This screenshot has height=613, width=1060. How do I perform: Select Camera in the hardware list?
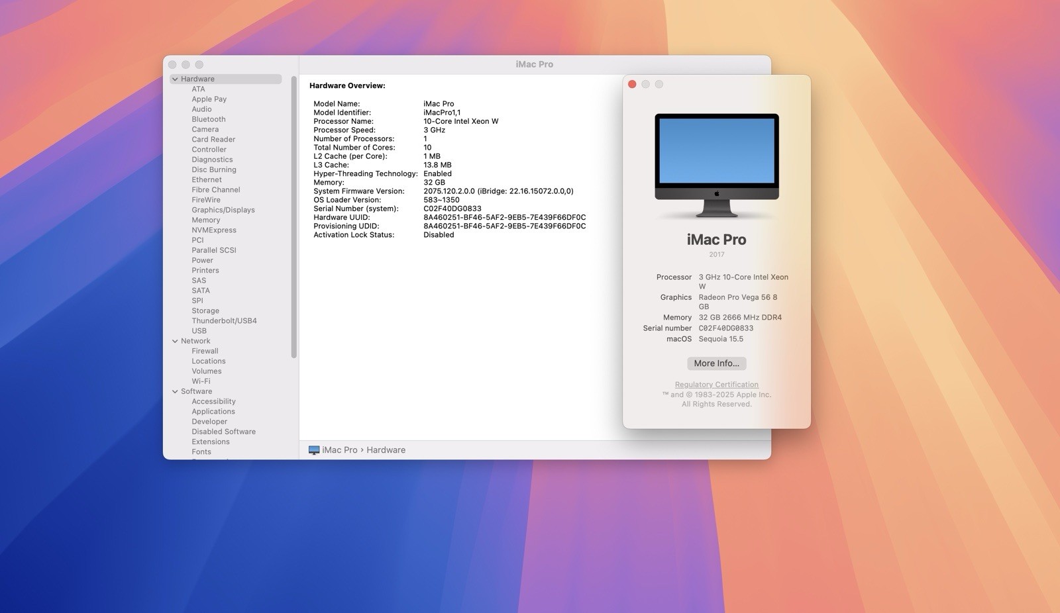click(x=205, y=129)
